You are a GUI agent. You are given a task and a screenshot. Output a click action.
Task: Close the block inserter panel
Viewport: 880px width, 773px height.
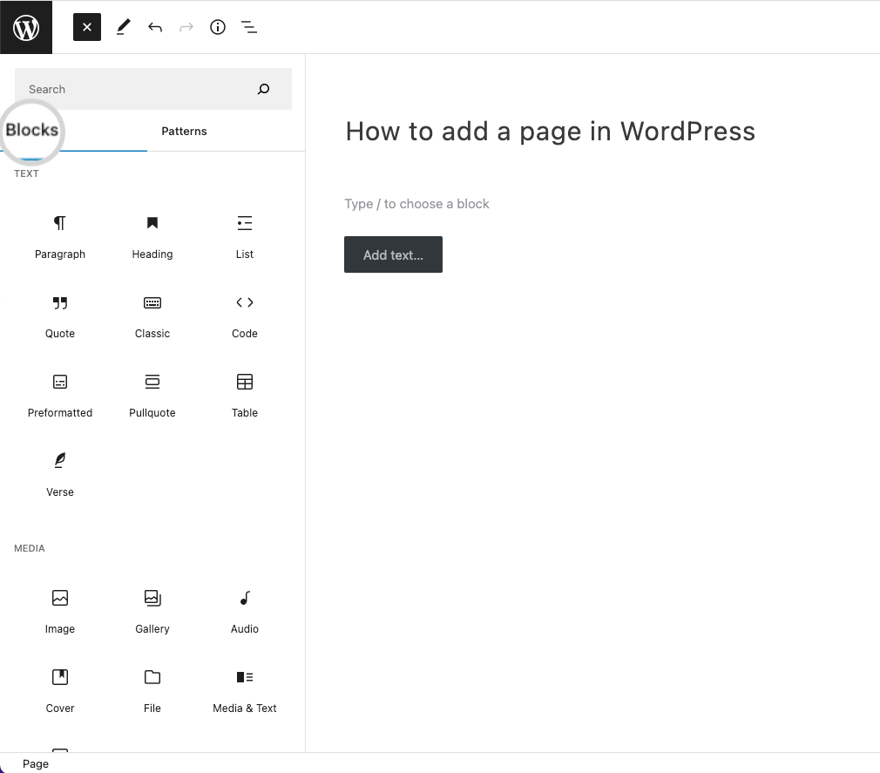pos(87,27)
